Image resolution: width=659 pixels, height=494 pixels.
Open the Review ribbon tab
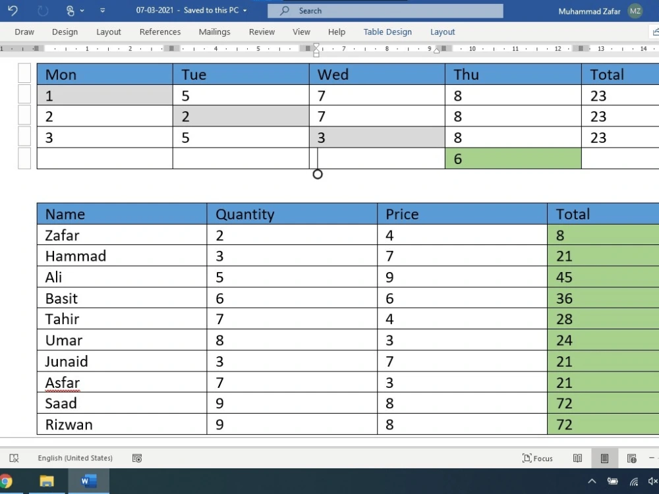coord(262,32)
